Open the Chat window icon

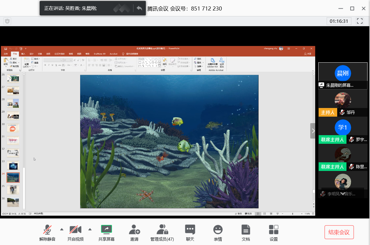190,230
